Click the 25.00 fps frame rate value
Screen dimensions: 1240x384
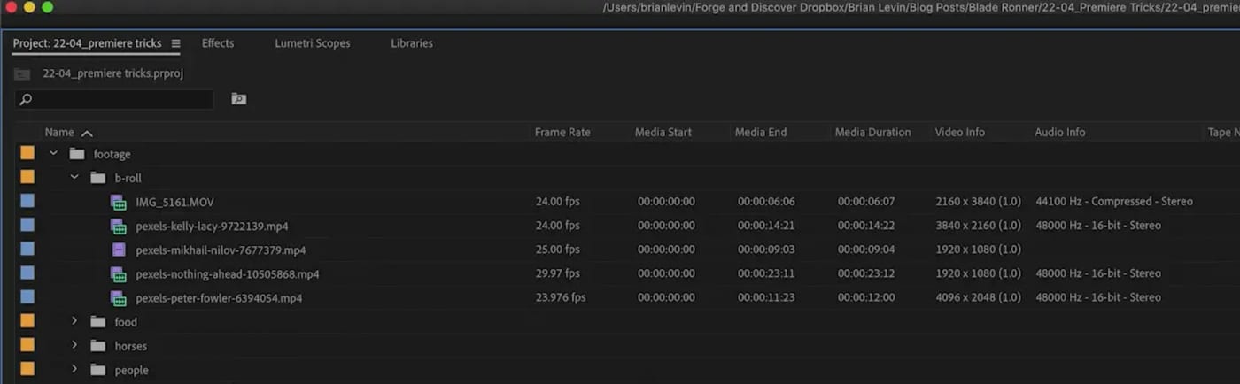[557, 250]
